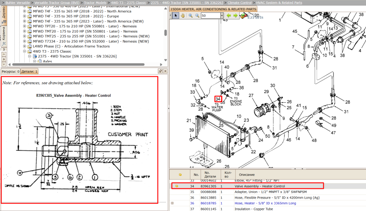Viewport: 366px width, 211px height.
Task: Click the side tab scroll-down chevron
Action: click(x=4, y=64)
